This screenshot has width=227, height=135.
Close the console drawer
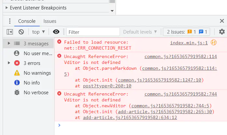point(222,21)
